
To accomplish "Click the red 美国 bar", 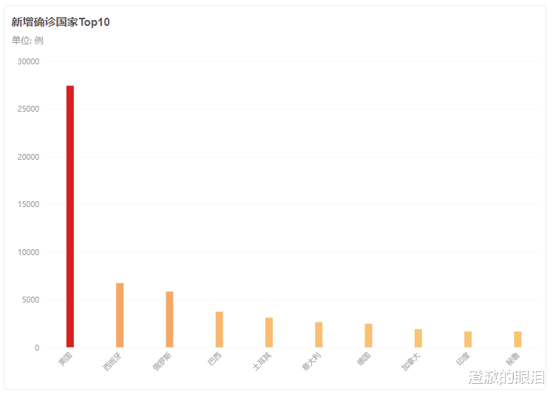I will pyautogui.click(x=70, y=216).
